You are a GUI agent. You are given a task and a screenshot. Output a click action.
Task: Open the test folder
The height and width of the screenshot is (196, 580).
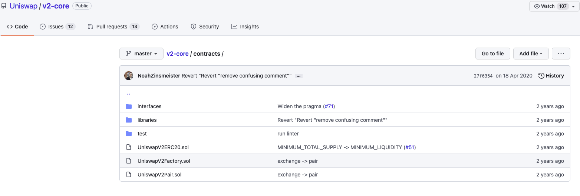[x=142, y=134]
